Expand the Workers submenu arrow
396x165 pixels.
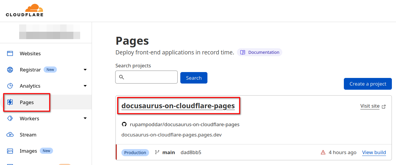(85, 119)
